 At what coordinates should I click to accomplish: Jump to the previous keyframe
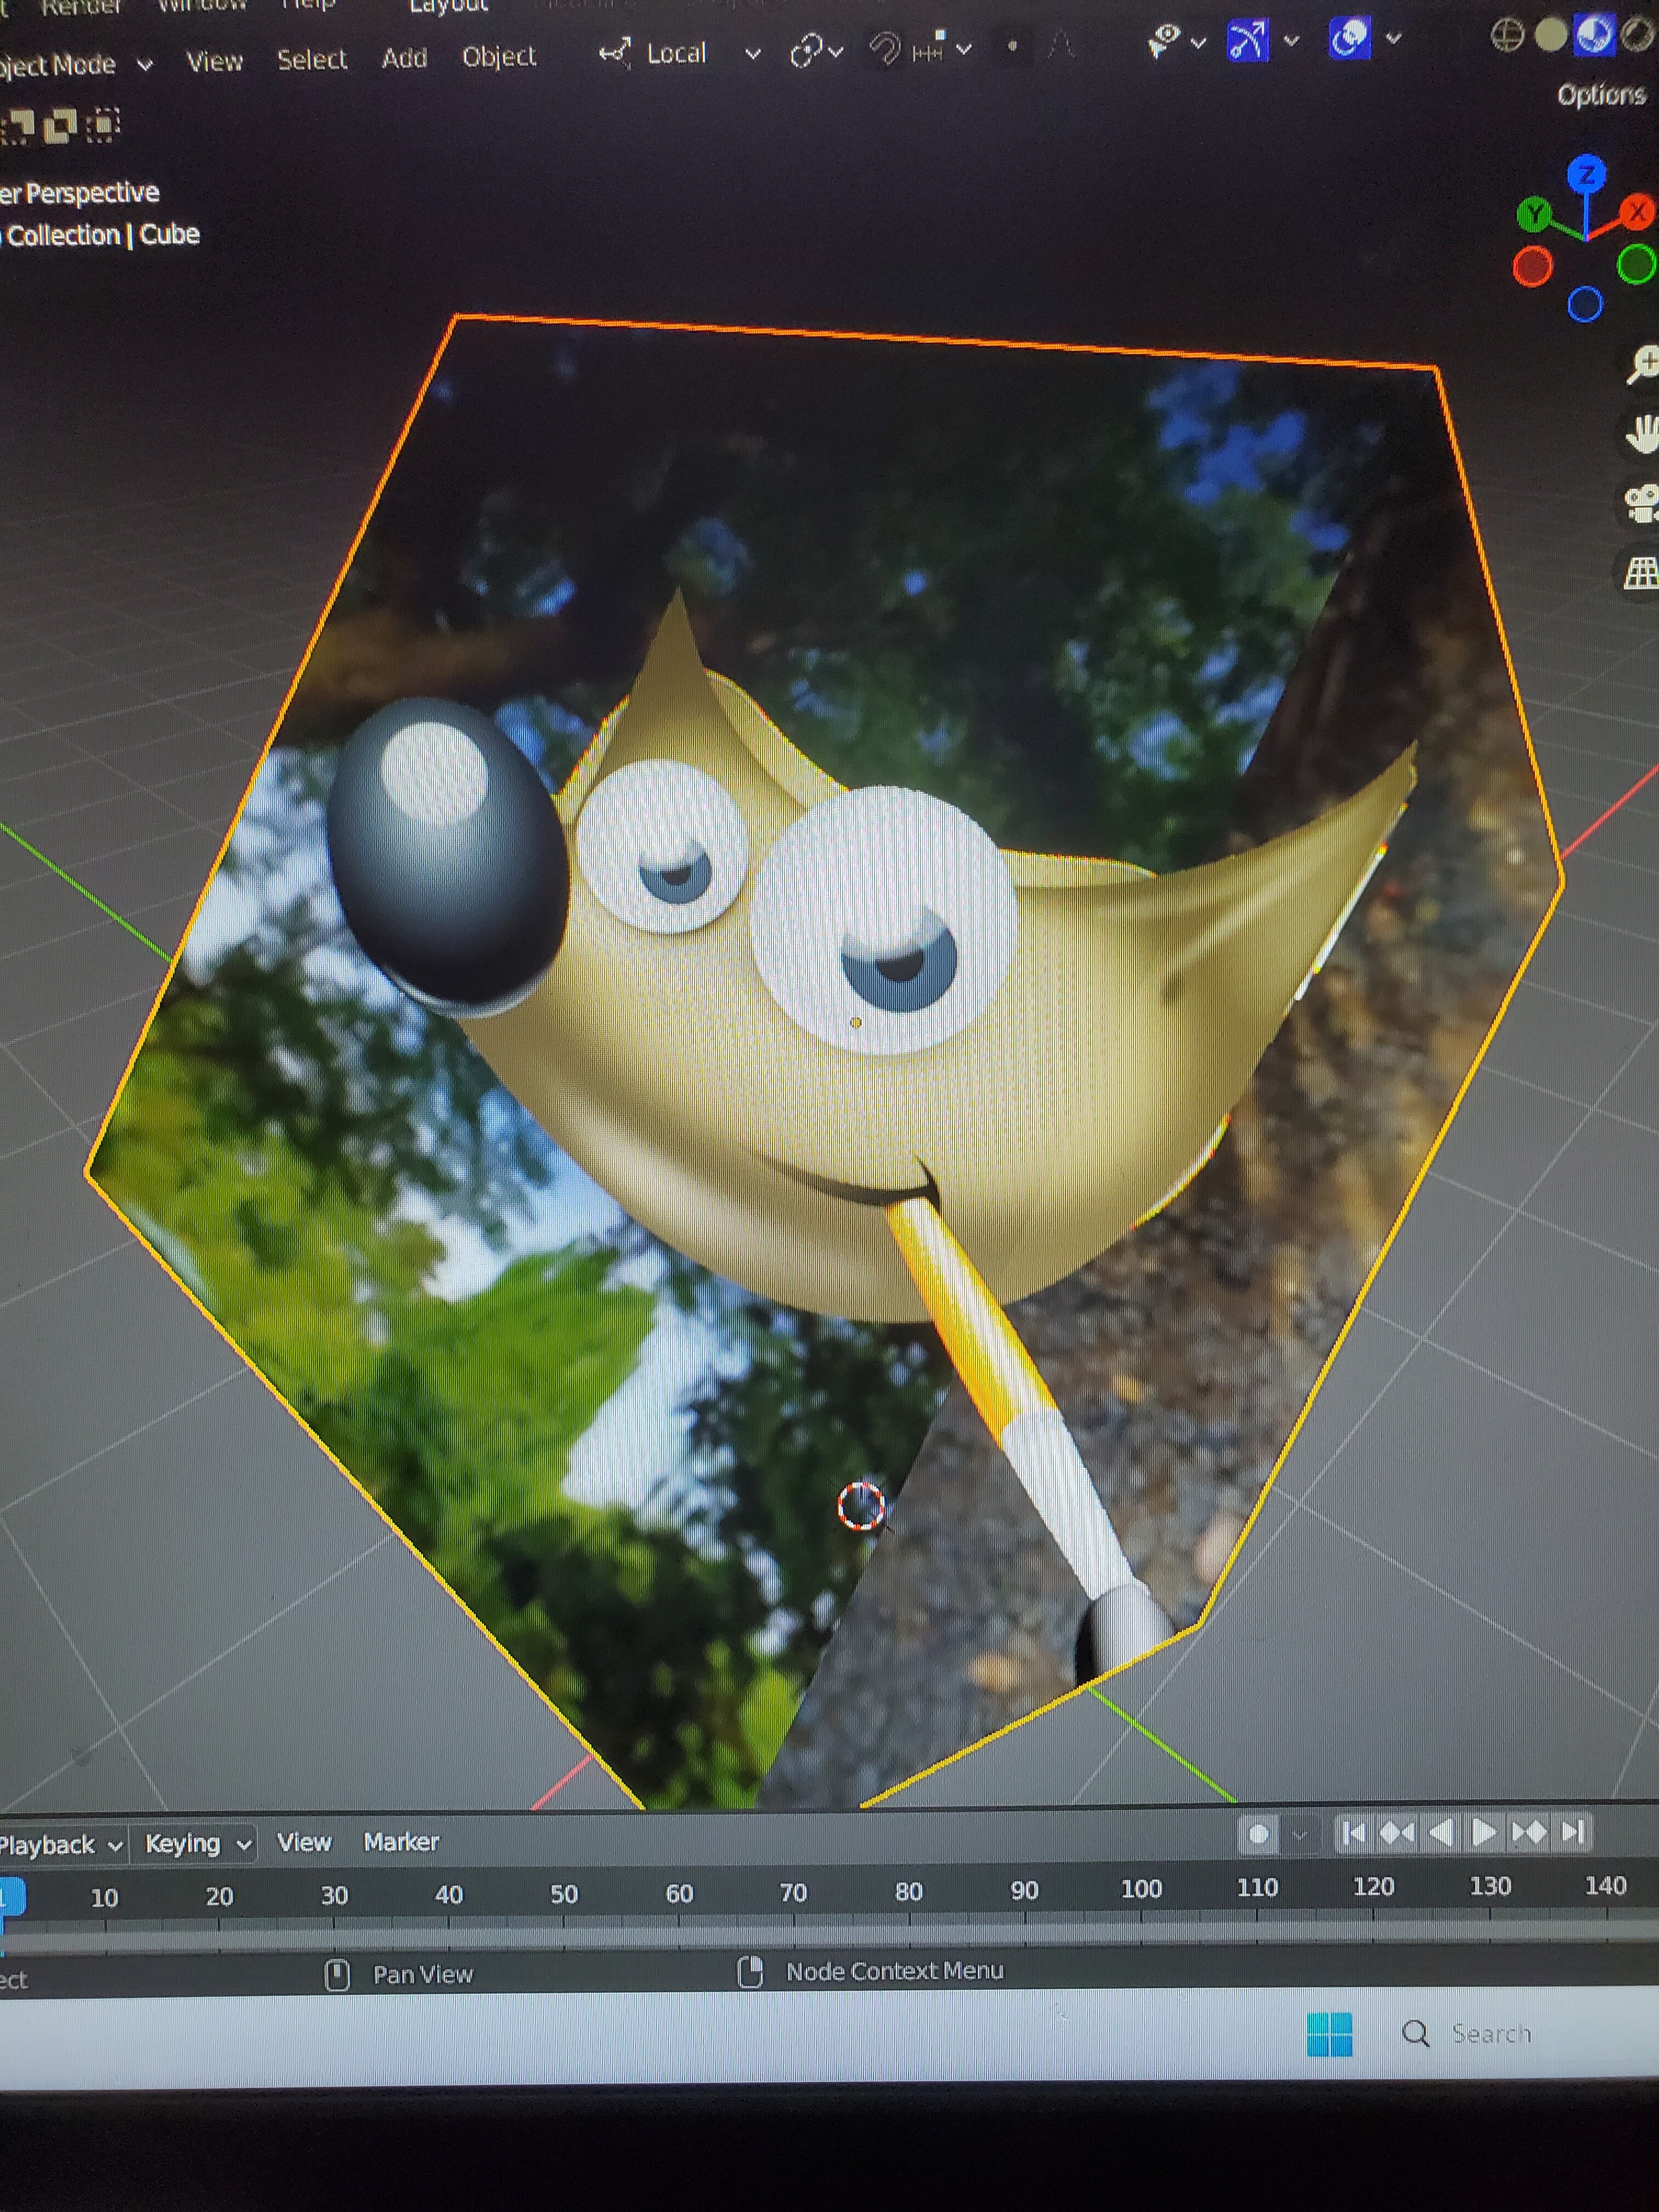pos(1396,1832)
